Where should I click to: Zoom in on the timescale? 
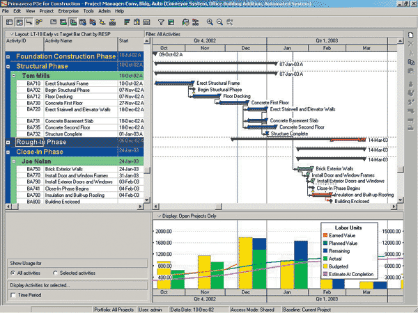pos(210,22)
